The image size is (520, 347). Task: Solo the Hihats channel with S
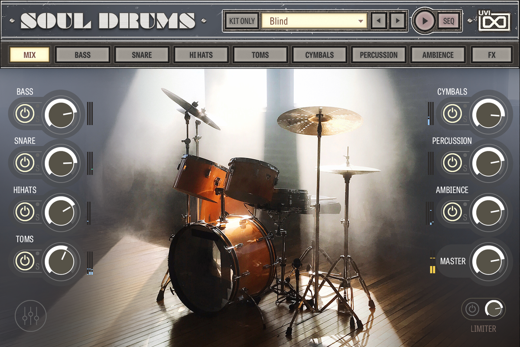38,217
